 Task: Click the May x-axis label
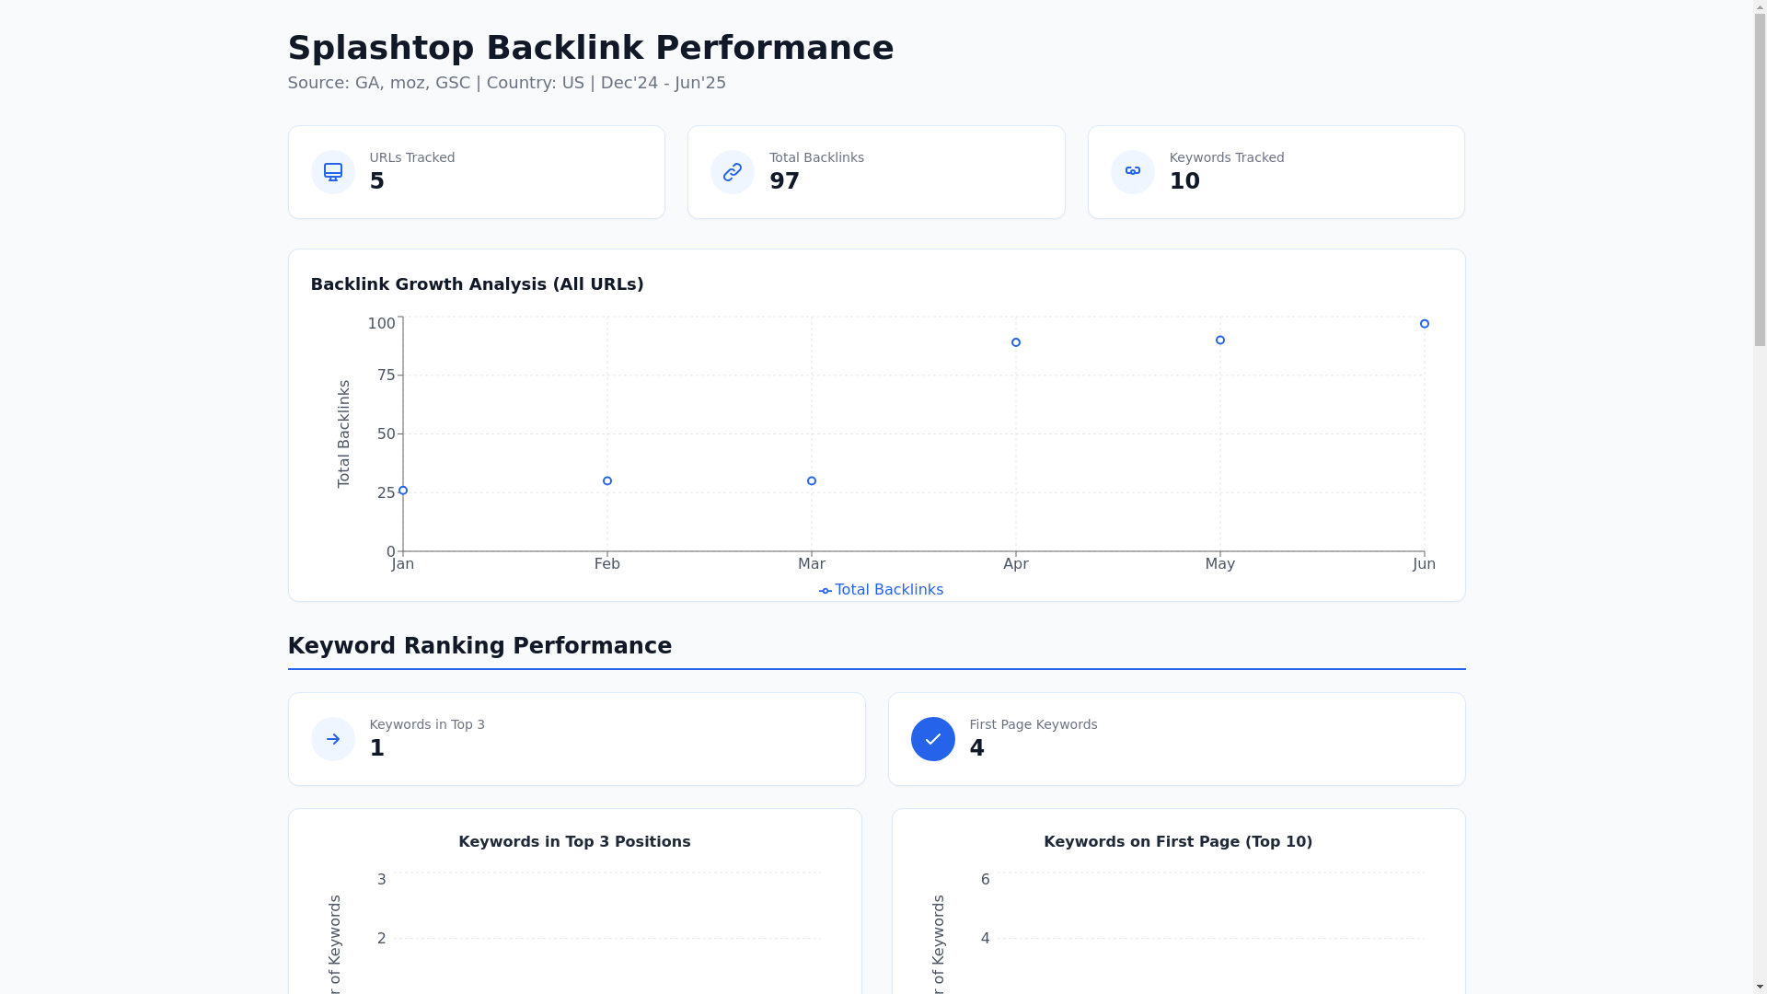[1220, 564]
